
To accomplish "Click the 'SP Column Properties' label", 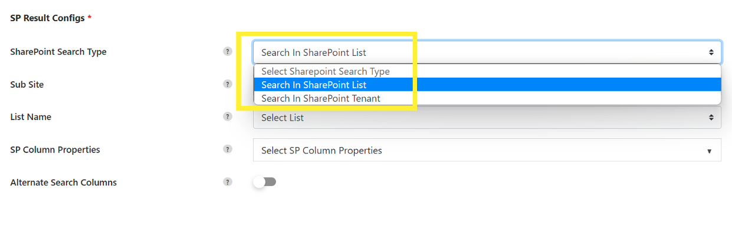I will pyautogui.click(x=55, y=149).
